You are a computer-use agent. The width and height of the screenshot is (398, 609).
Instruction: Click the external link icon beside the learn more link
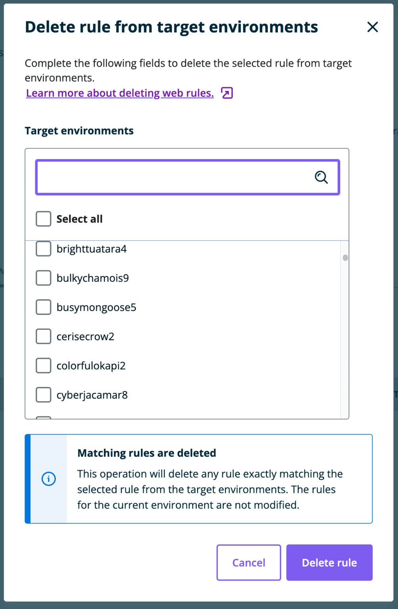click(226, 93)
